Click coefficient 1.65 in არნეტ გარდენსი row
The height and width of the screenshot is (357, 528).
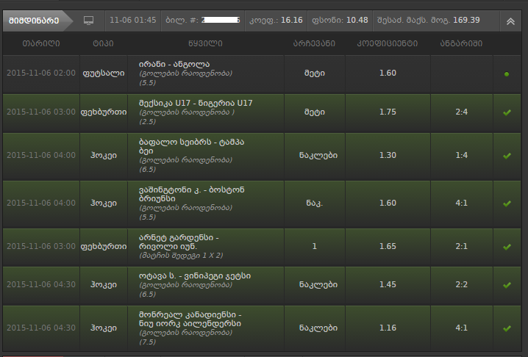pyautogui.click(x=388, y=247)
